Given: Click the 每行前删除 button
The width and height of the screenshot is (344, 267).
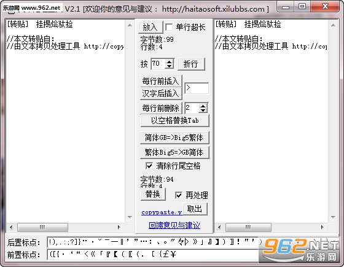Looking at the screenshot, I should point(161,108).
